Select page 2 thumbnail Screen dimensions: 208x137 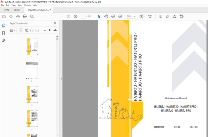[x=32, y=71]
